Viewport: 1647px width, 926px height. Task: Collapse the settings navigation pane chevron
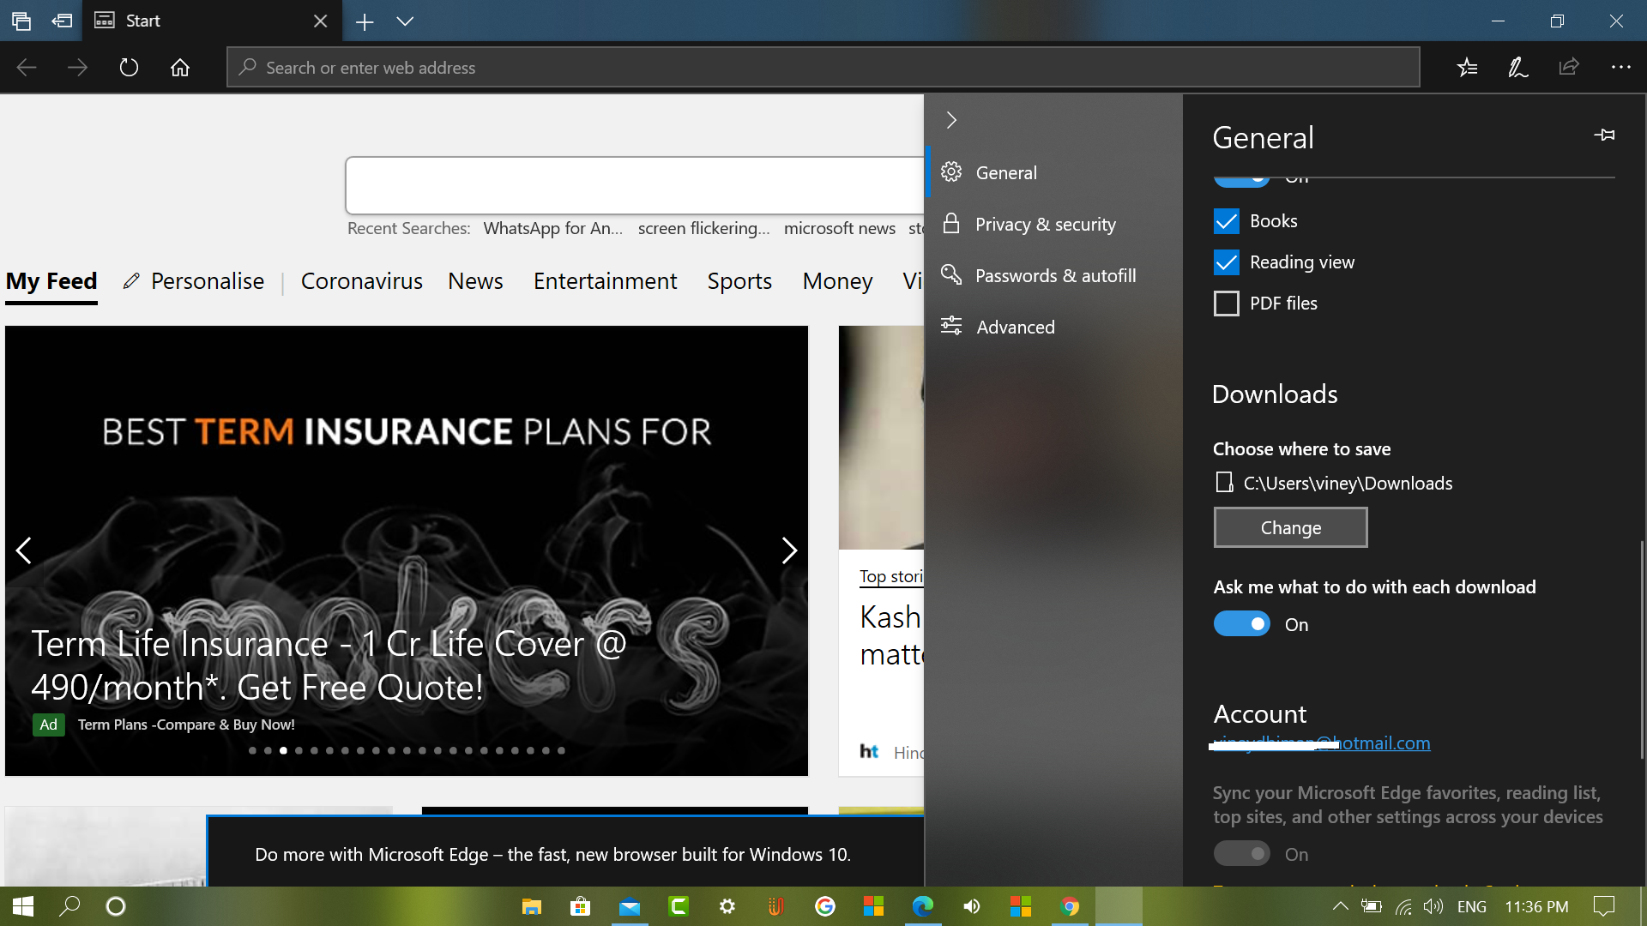[x=950, y=120]
